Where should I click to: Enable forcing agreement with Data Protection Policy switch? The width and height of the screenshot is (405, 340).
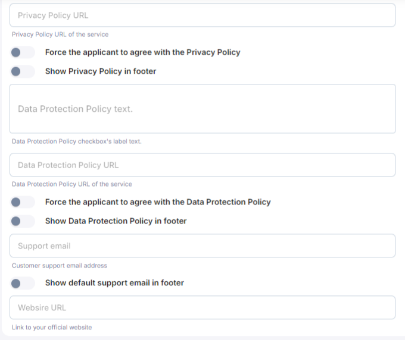[x=23, y=202]
